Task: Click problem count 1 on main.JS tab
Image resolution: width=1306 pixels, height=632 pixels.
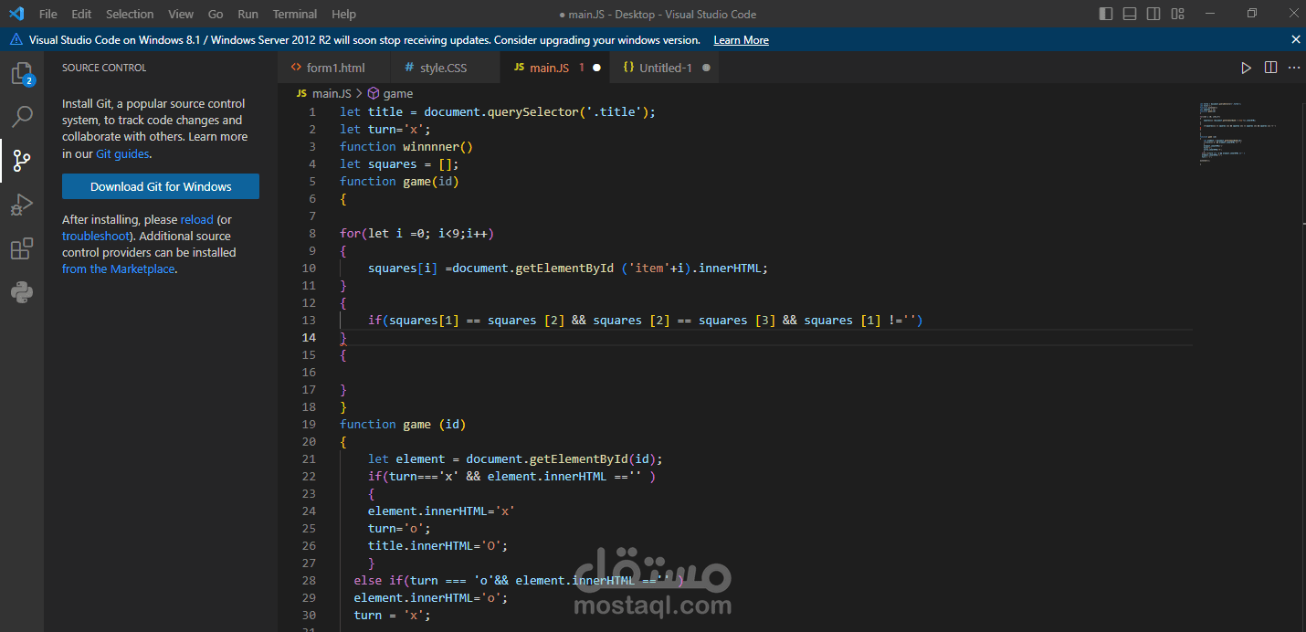Action: (x=582, y=68)
